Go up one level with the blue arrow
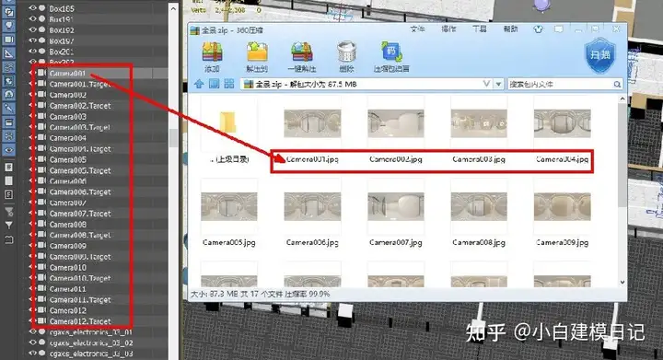 199,84
